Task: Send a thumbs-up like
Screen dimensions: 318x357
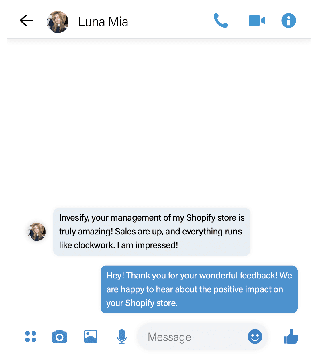Action: pos(291,336)
